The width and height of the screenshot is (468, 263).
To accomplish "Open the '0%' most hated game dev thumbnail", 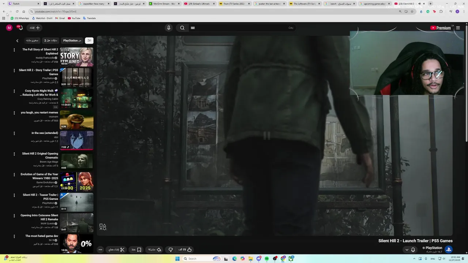I will pyautogui.click(x=76, y=243).
